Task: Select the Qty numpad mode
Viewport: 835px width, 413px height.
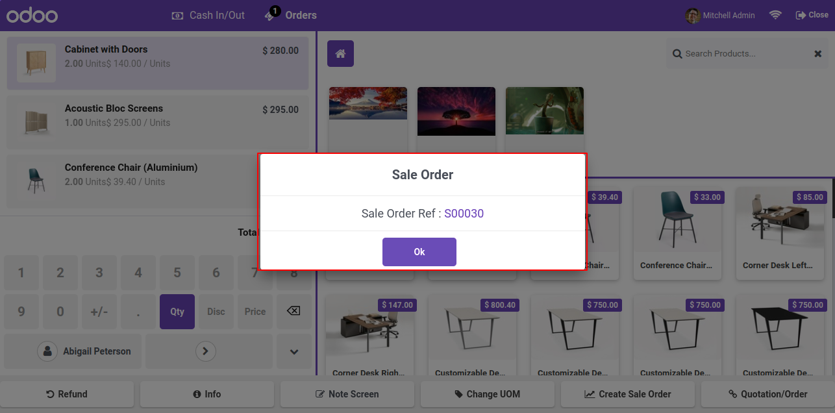Action: [x=177, y=311]
